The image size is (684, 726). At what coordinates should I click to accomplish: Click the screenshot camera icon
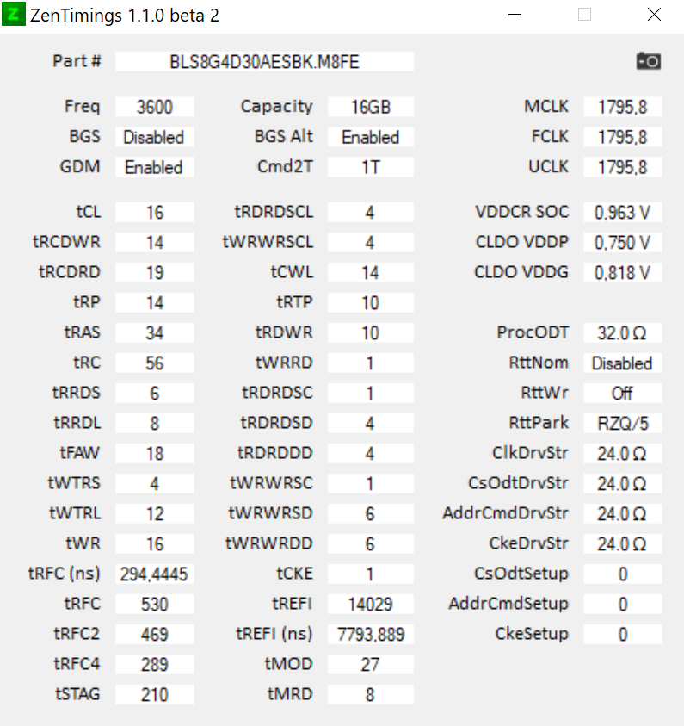pyautogui.click(x=648, y=61)
